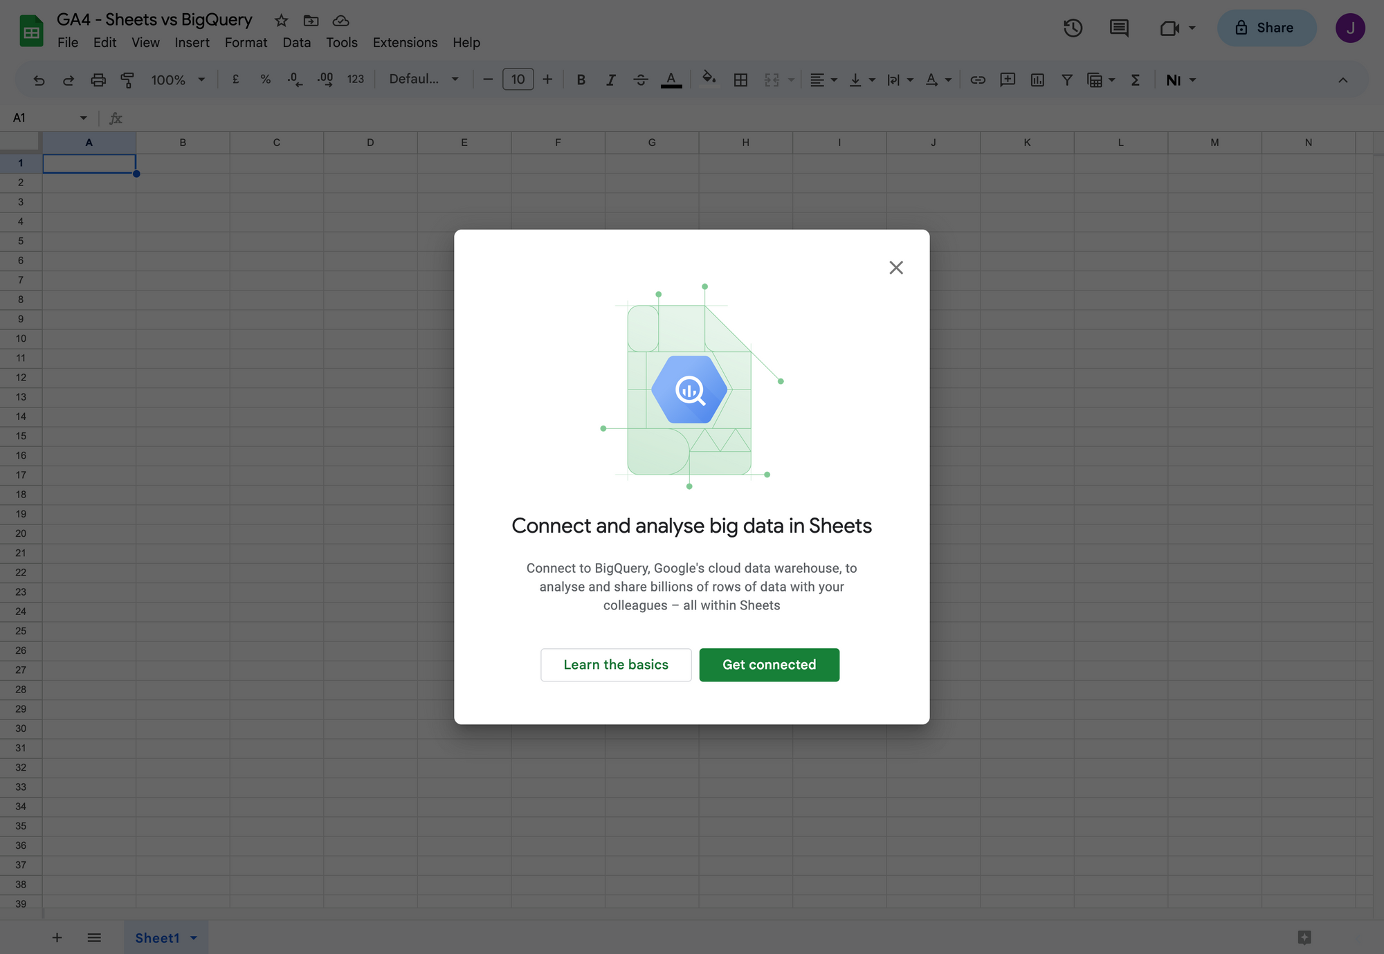Click Learn the basics button
Viewport: 1384px width, 954px height.
(616, 665)
